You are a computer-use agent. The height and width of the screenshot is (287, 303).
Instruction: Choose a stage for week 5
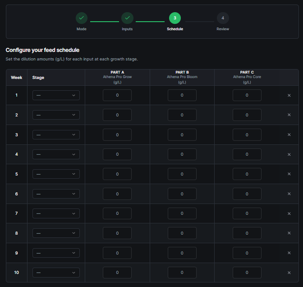[x=56, y=174]
